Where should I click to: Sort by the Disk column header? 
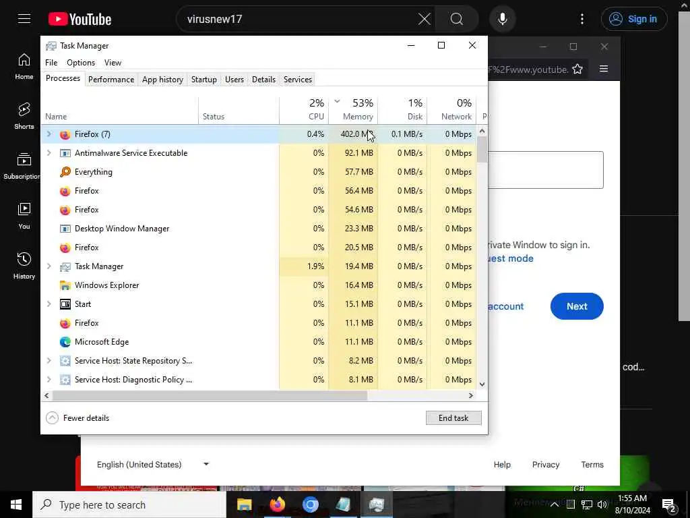[x=403, y=110]
